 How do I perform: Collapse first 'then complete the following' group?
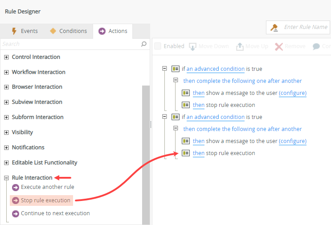coord(176,80)
